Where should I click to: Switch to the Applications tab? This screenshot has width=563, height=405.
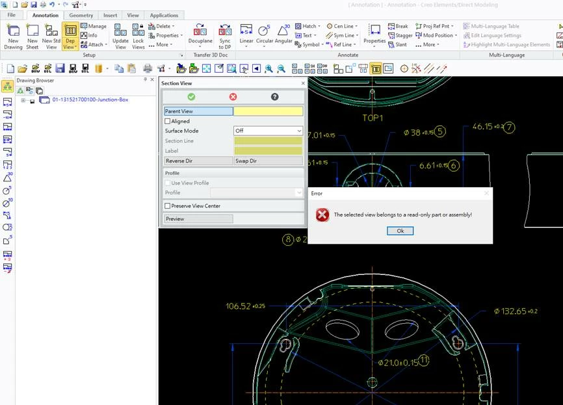(x=164, y=15)
